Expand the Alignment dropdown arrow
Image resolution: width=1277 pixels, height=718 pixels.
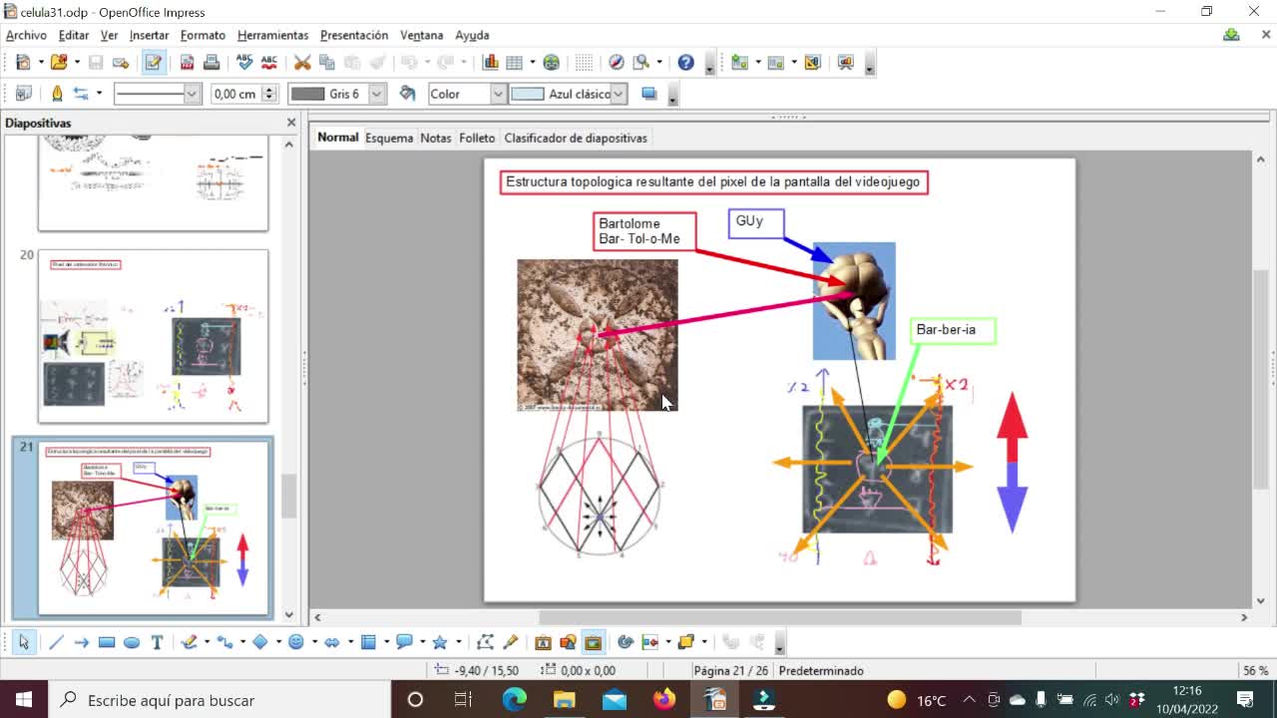[667, 642]
